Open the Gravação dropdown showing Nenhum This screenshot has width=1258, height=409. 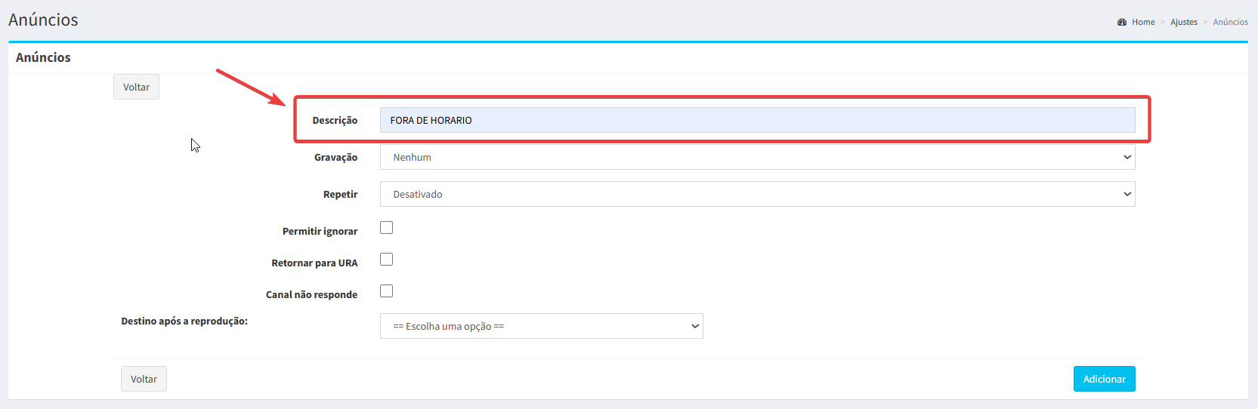(x=756, y=157)
